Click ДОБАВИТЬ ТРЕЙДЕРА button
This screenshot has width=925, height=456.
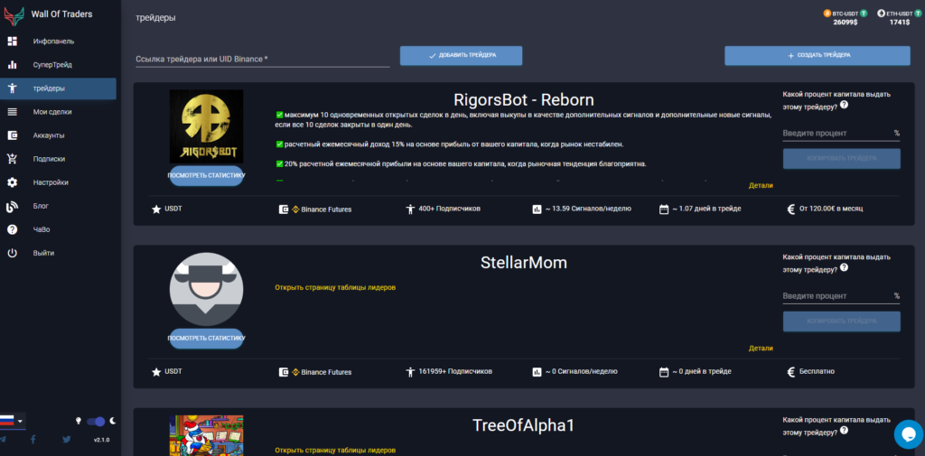[461, 55]
